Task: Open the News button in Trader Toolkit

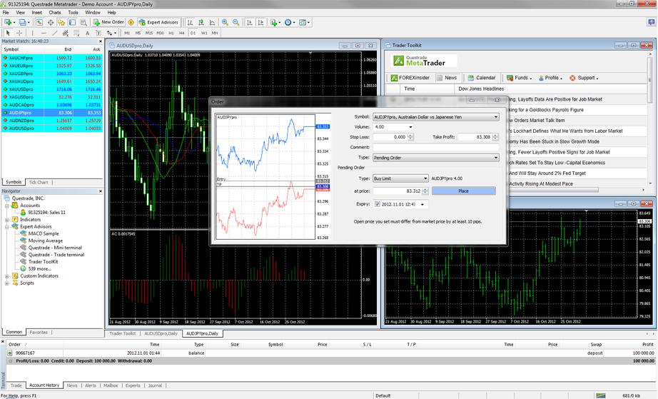Action: (447, 78)
